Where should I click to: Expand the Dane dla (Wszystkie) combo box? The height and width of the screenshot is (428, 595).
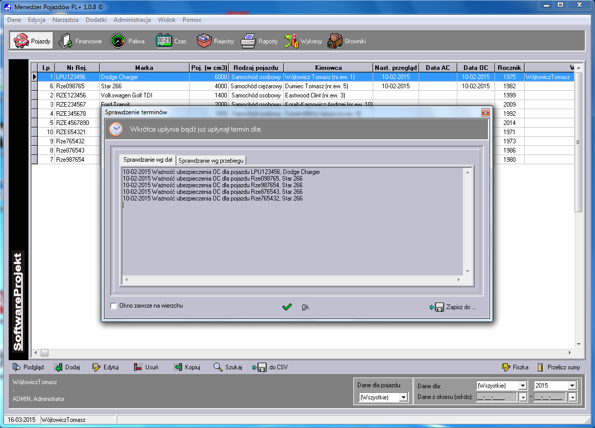pos(522,386)
